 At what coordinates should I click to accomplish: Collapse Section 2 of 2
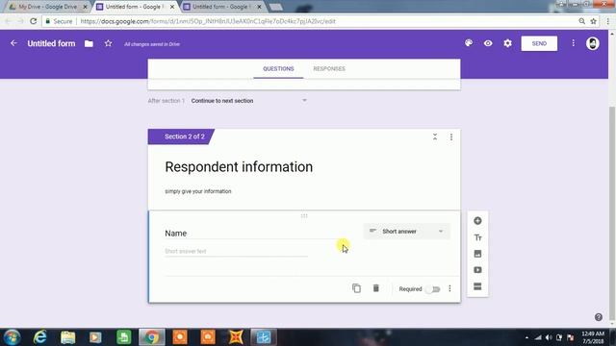(435, 136)
